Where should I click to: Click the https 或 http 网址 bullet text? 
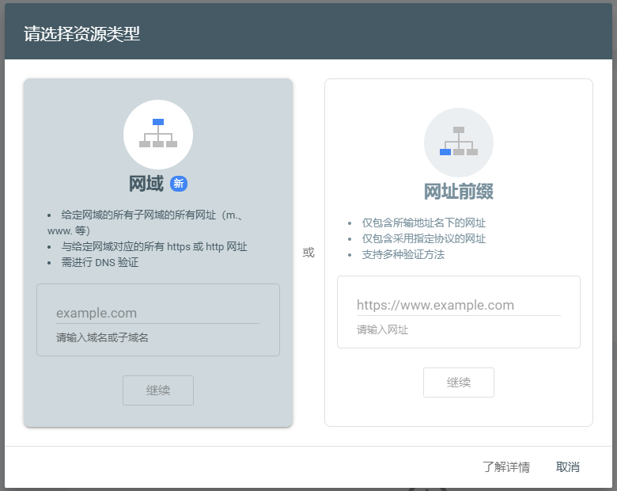coord(154,246)
